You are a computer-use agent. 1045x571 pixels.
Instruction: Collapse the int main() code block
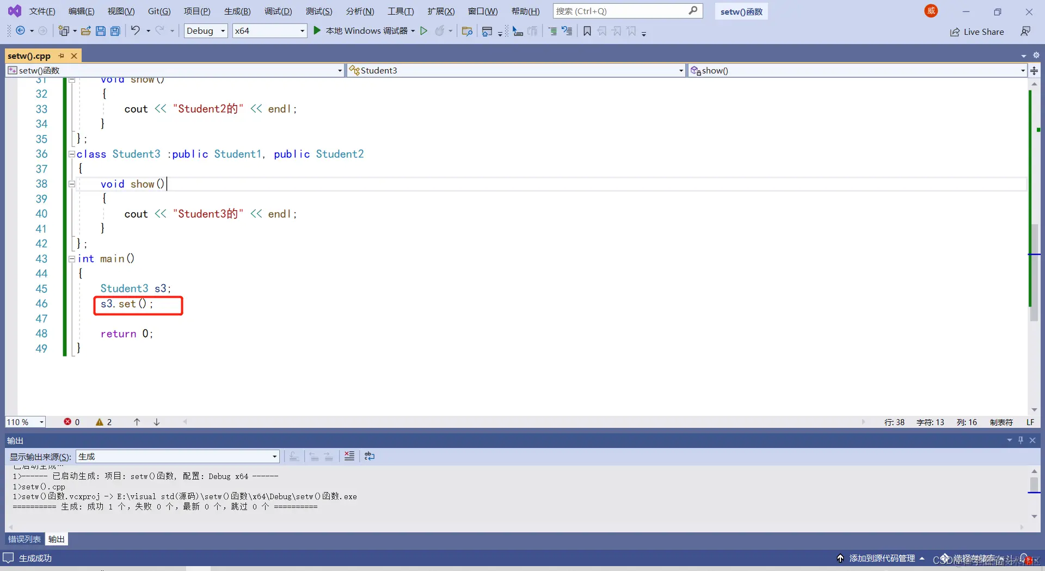point(71,259)
